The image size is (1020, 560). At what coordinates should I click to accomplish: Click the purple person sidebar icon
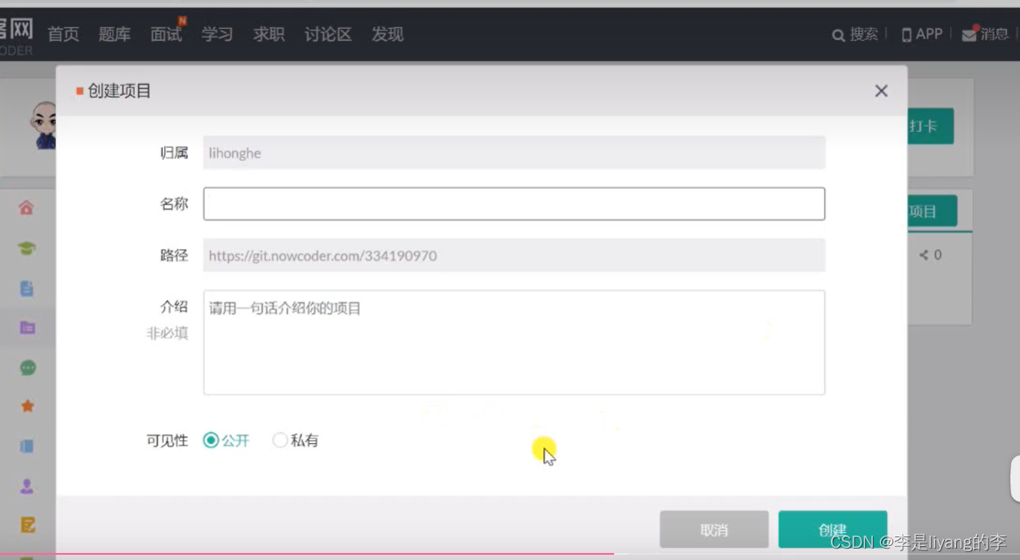tap(26, 486)
